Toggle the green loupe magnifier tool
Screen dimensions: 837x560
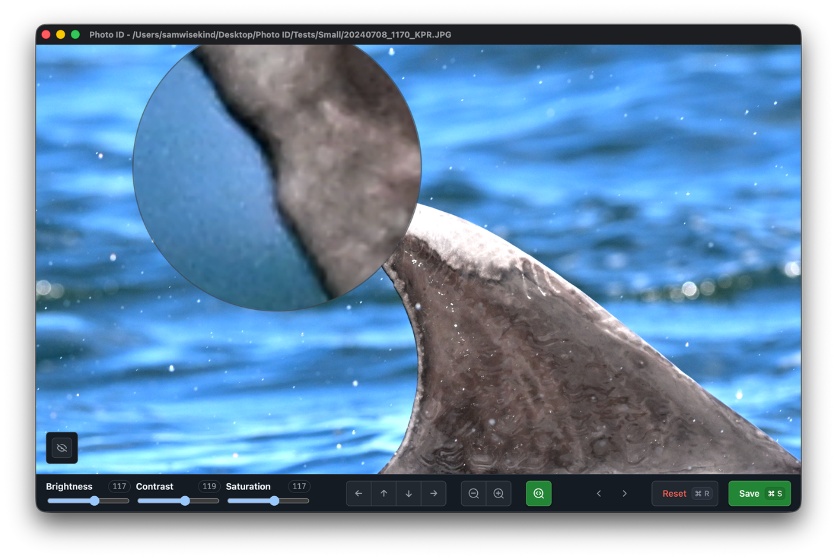coord(539,493)
